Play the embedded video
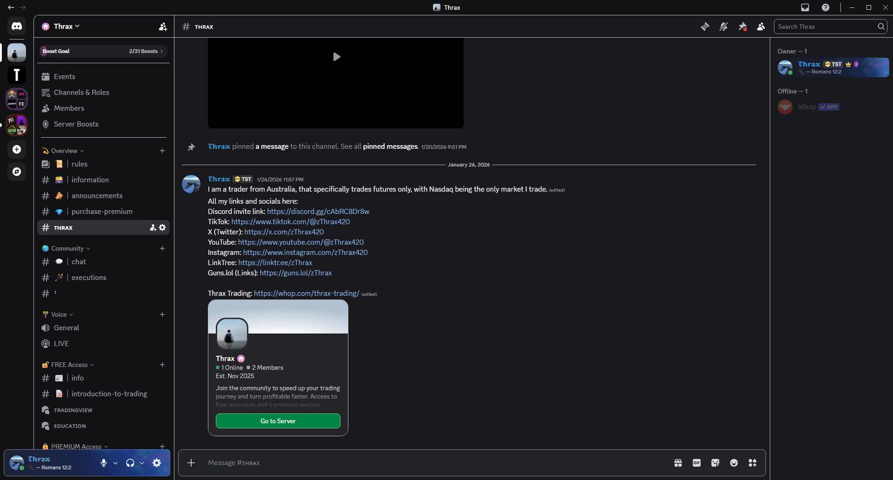The height and width of the screenshot is (480, 893). coord(336,57)
